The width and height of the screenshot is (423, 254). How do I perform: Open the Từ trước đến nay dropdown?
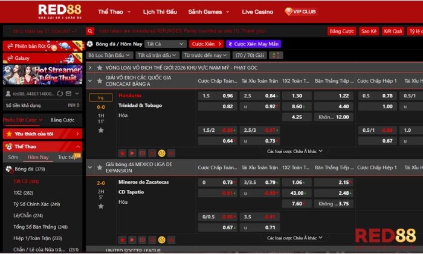tap(205, 55)
